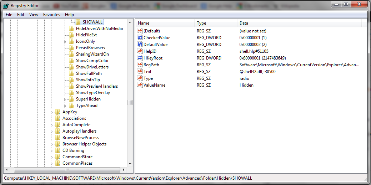Expand the IconsOnly key

click(65, 42)
